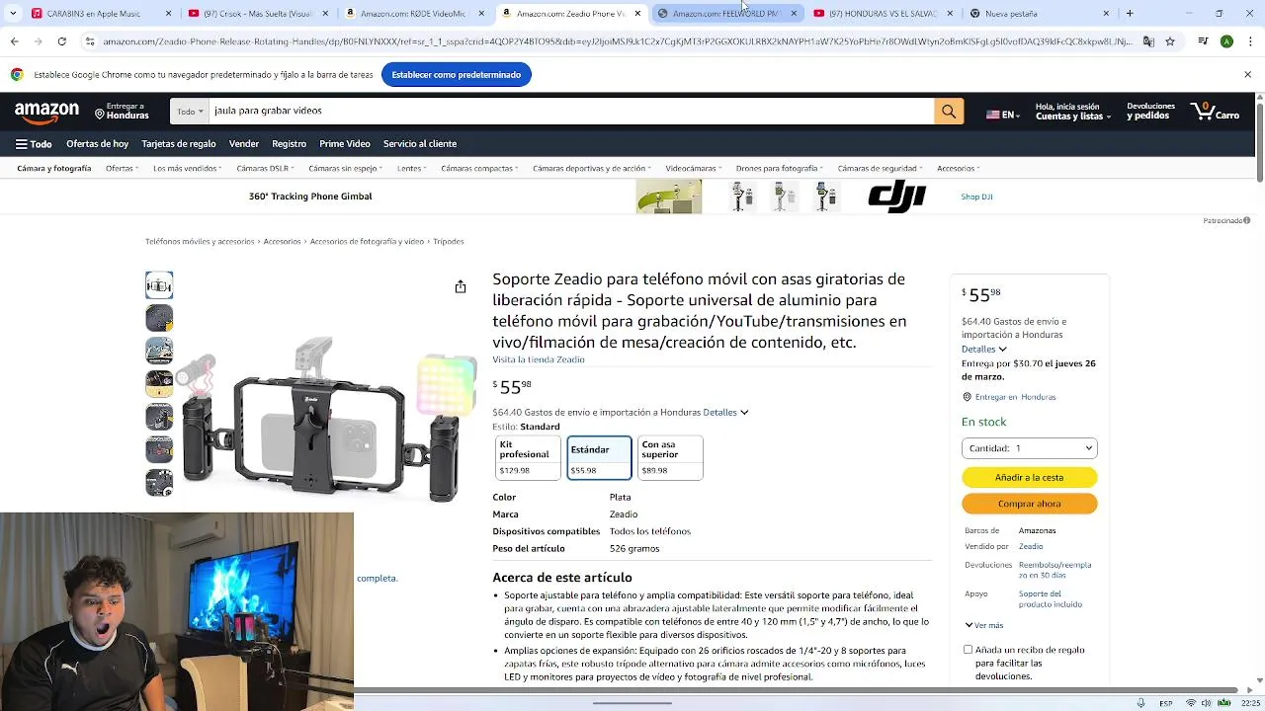Open Devoluciones y pedidos link
The height and width of the screenshot is (711, 1265).
[x=1151, y=112]
